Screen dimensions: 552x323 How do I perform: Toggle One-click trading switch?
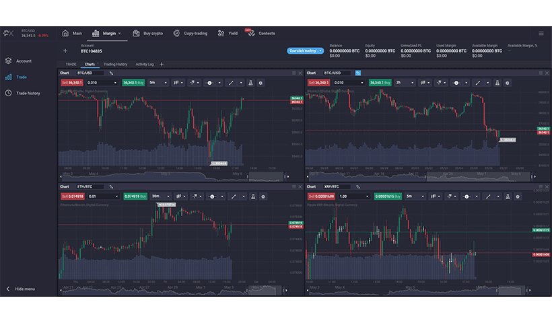tap(303, 50)
